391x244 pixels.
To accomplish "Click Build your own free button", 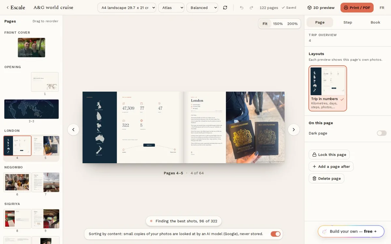I will click(351, 231).
